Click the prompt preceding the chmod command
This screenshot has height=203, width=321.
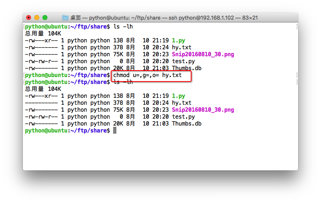pyautogui.click(x=67, y=75)
